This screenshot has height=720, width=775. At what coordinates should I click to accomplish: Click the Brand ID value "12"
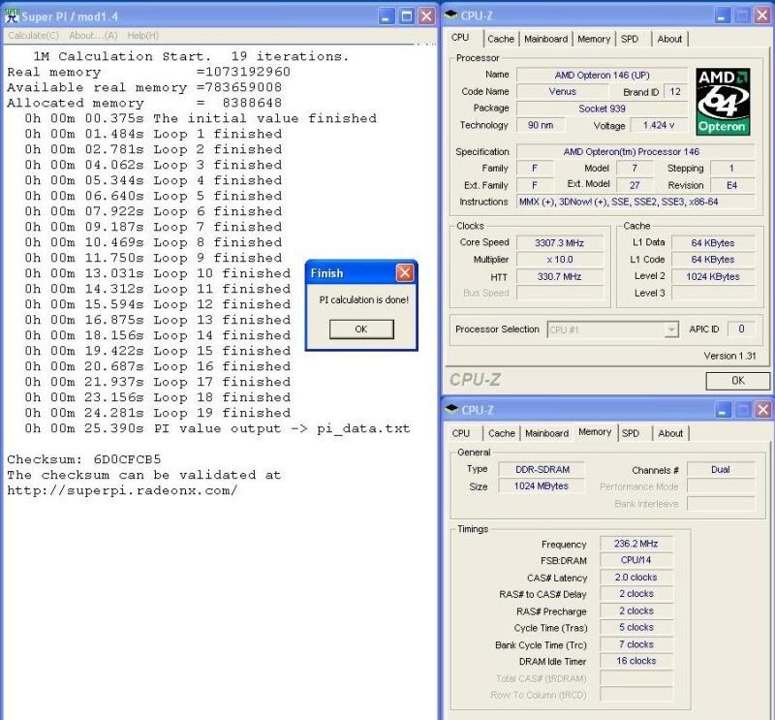(x=675, y=91)
